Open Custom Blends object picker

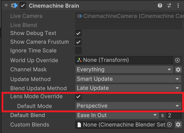[169, 125]
